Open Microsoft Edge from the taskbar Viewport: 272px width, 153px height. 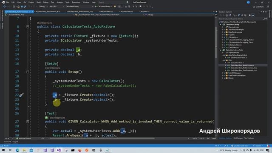pos(17,150)
